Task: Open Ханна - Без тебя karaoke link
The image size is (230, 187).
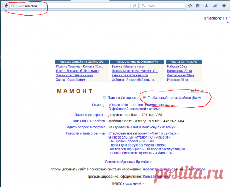Action: (75, 75)
